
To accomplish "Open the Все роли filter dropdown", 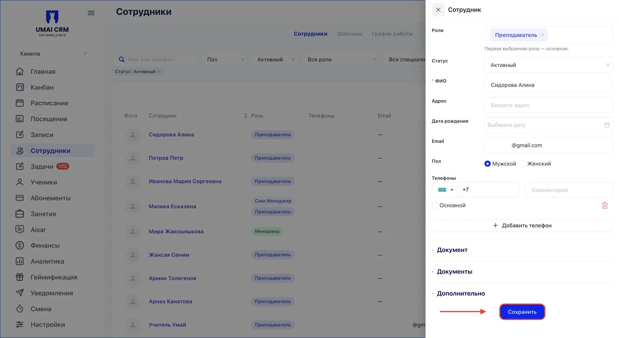I will (x=340, y=60).
